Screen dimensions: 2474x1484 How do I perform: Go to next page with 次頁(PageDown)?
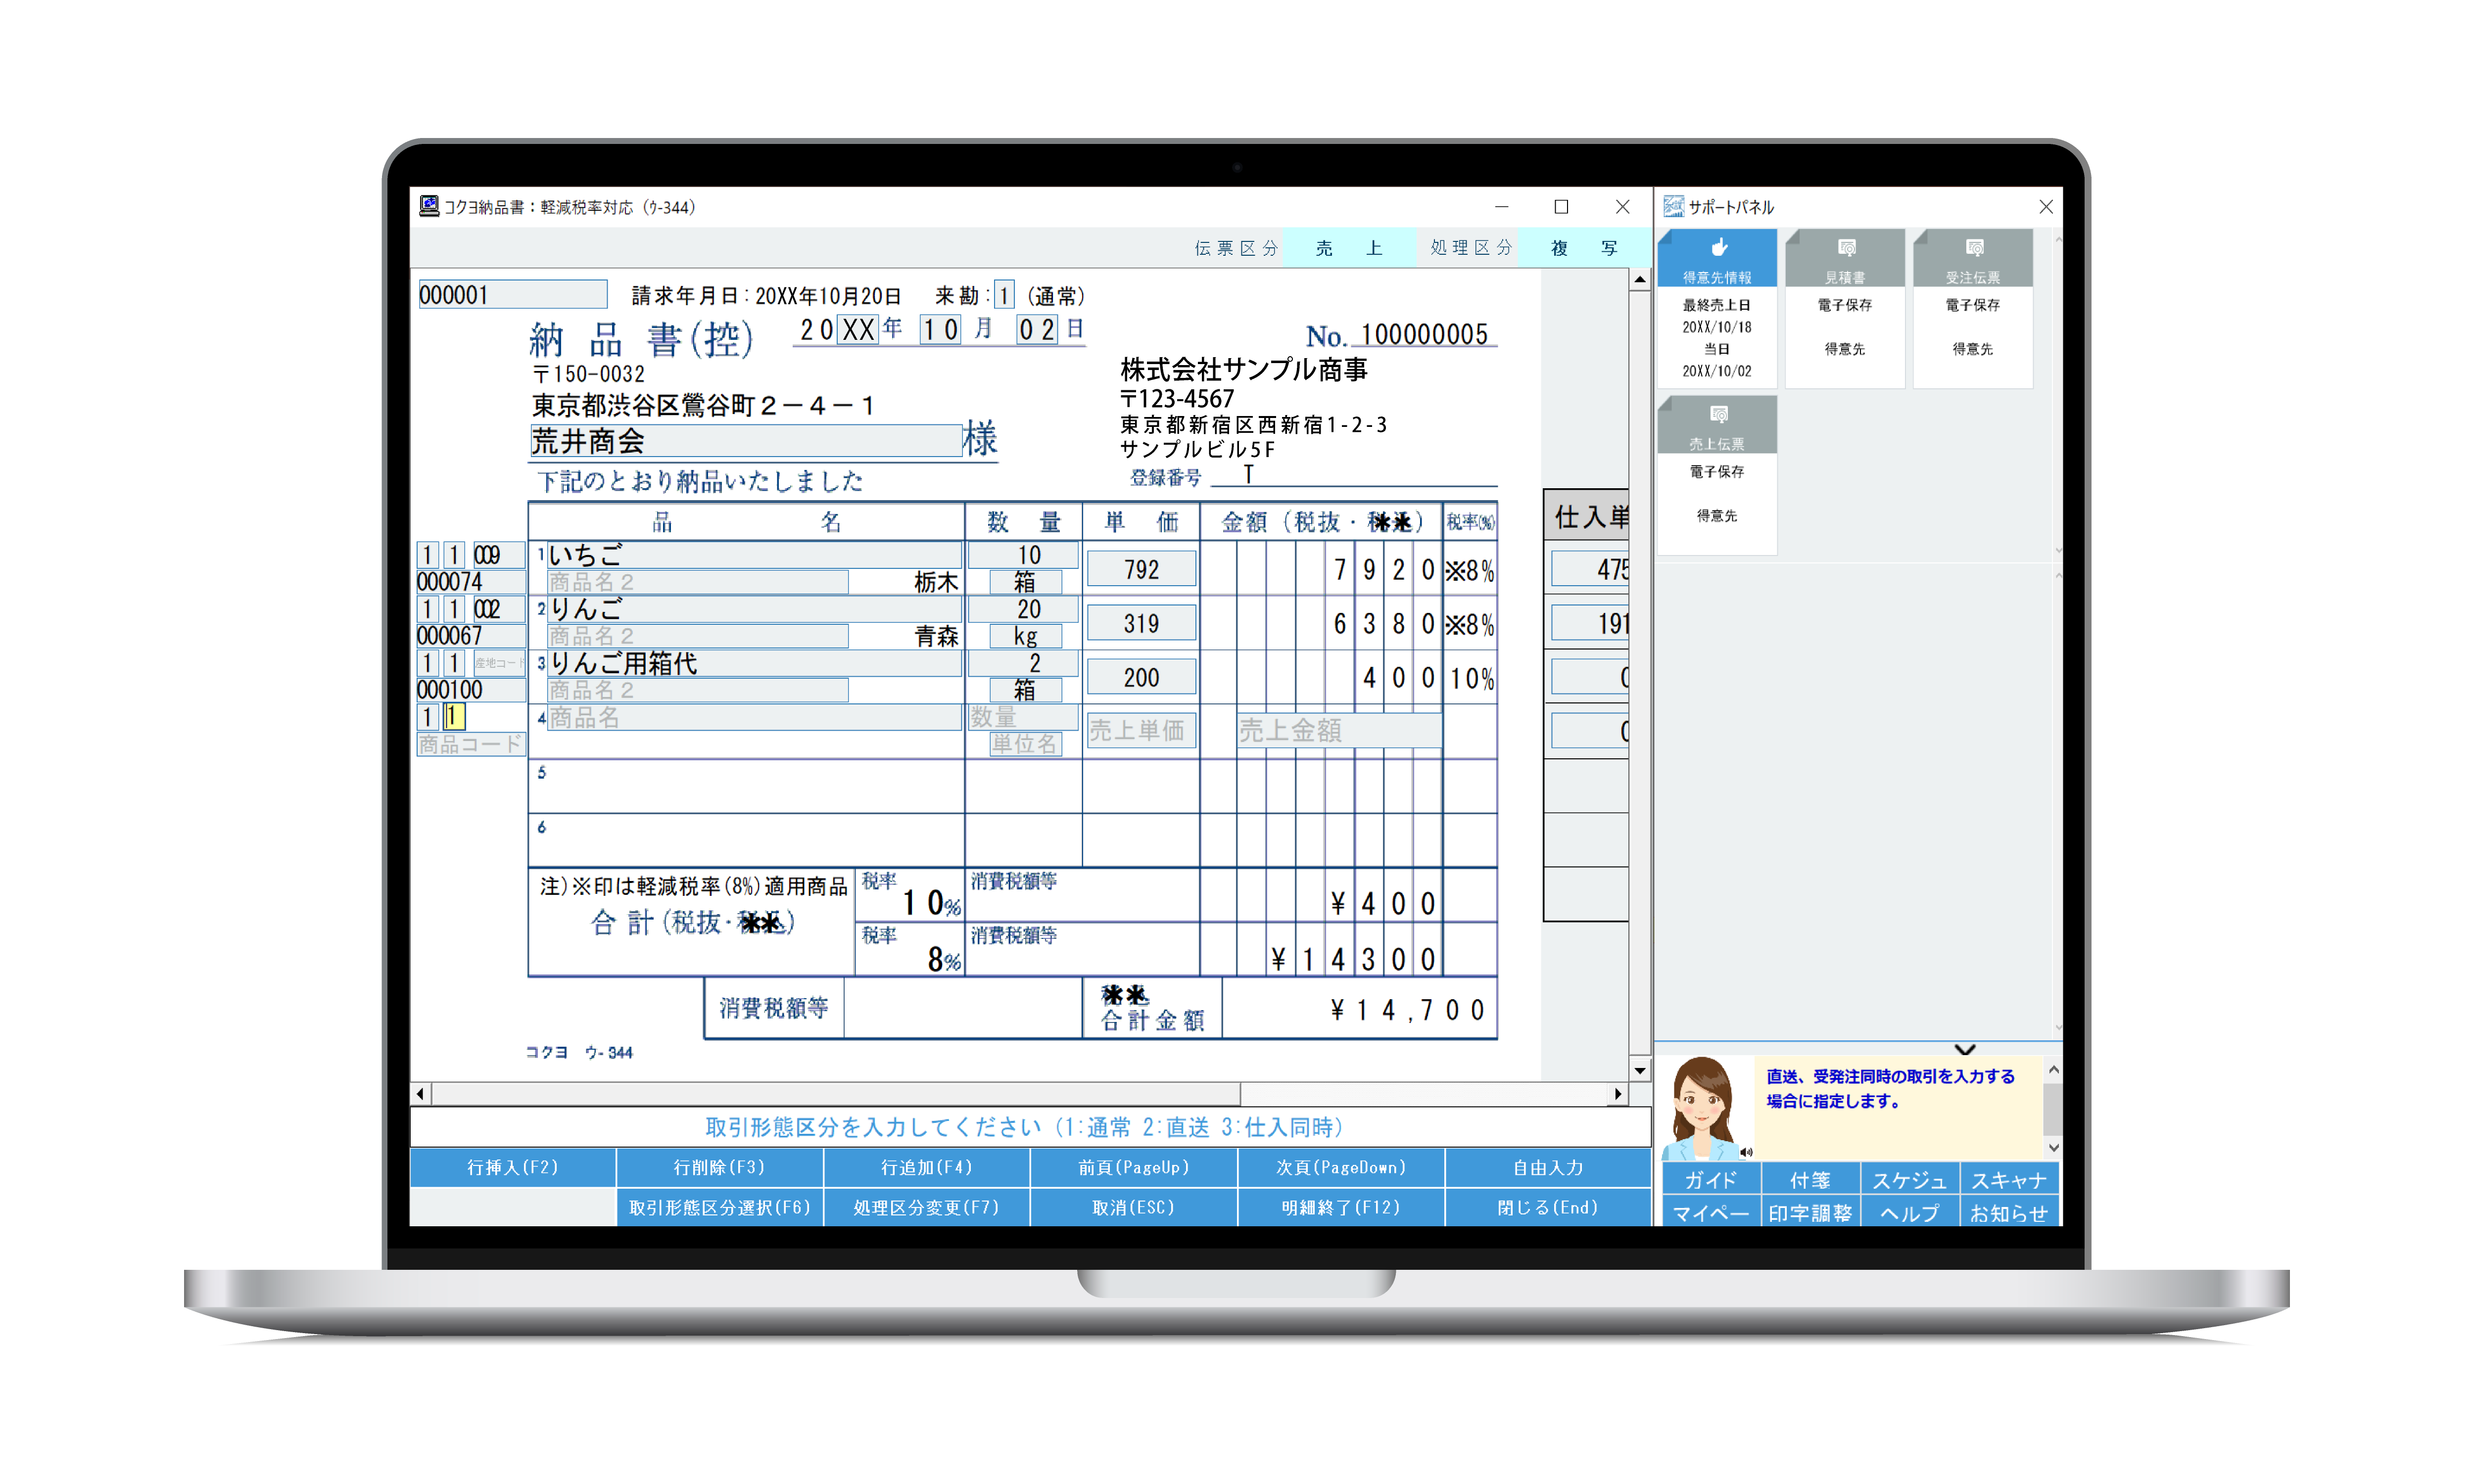tap(1341, 1167)
